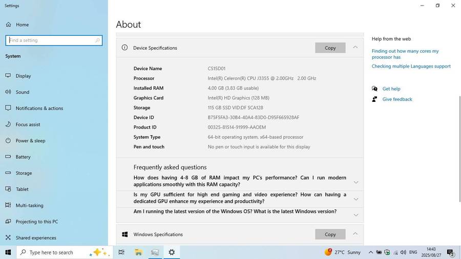Screen dimensions: 461x259
Task: Open the Wi-Fi network tray icon
Action: tap(395, 252)
